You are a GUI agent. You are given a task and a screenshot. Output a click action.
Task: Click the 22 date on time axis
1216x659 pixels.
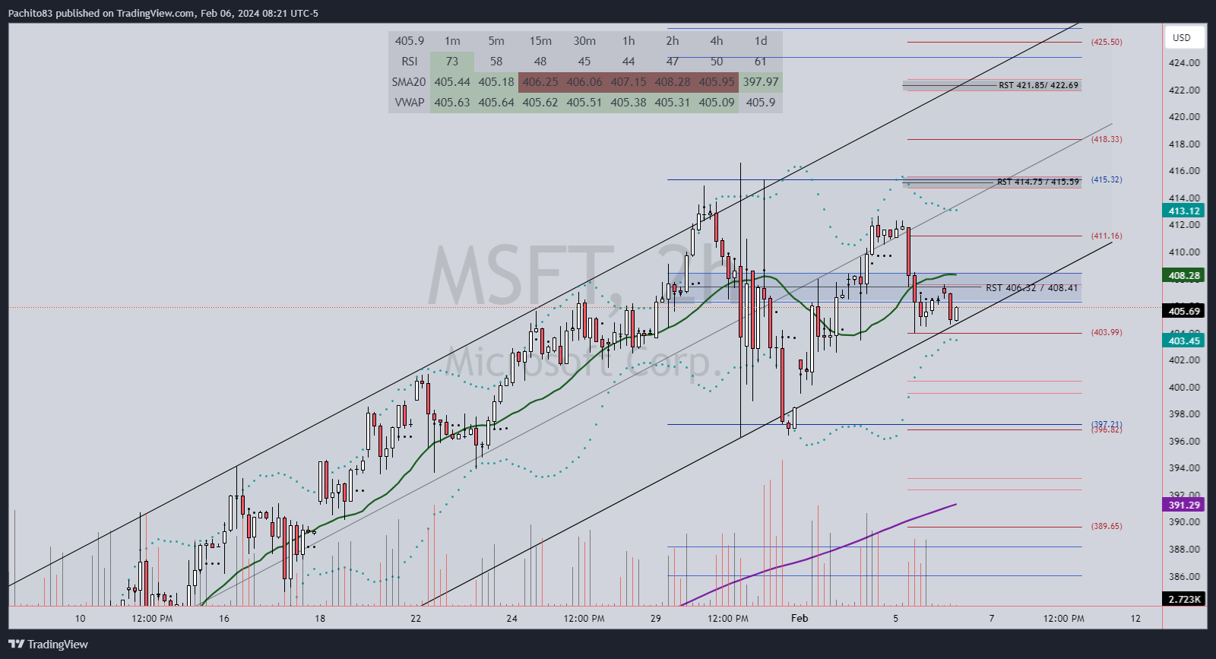click(416, 619)
